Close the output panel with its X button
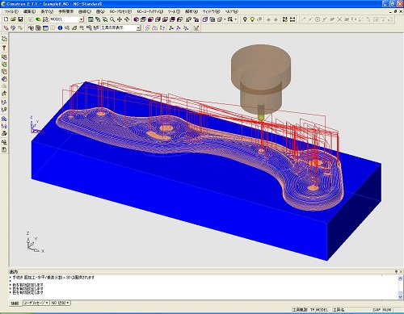This screenshot has width=404, height=314. pos(401,271)
